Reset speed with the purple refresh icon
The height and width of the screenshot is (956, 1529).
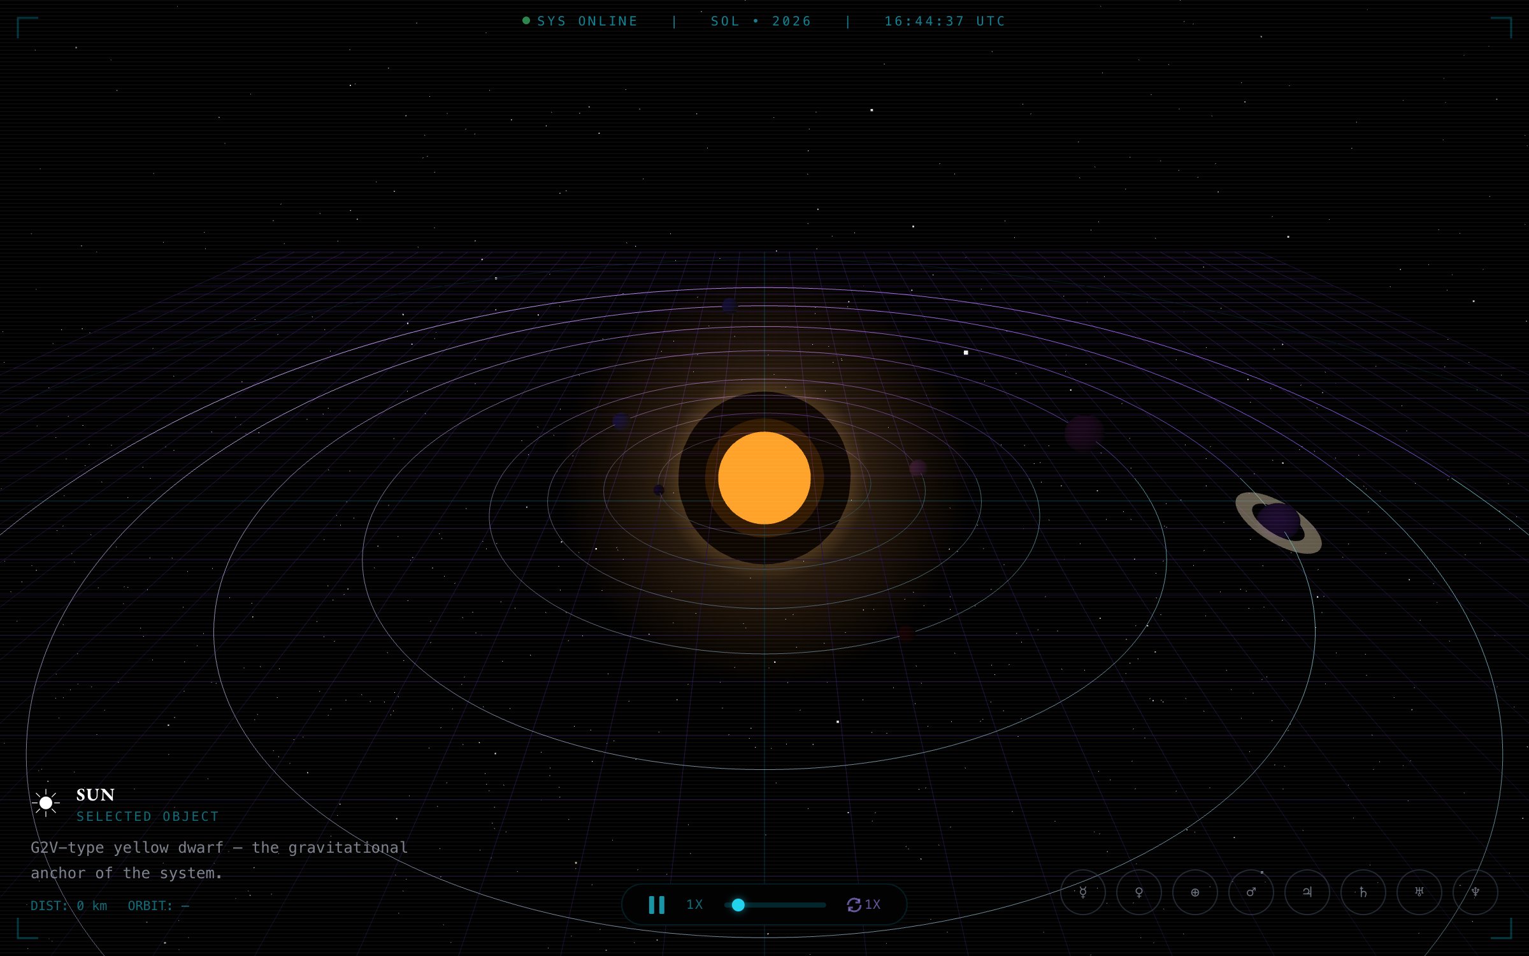pyautogui.click(x=854, y=905)
